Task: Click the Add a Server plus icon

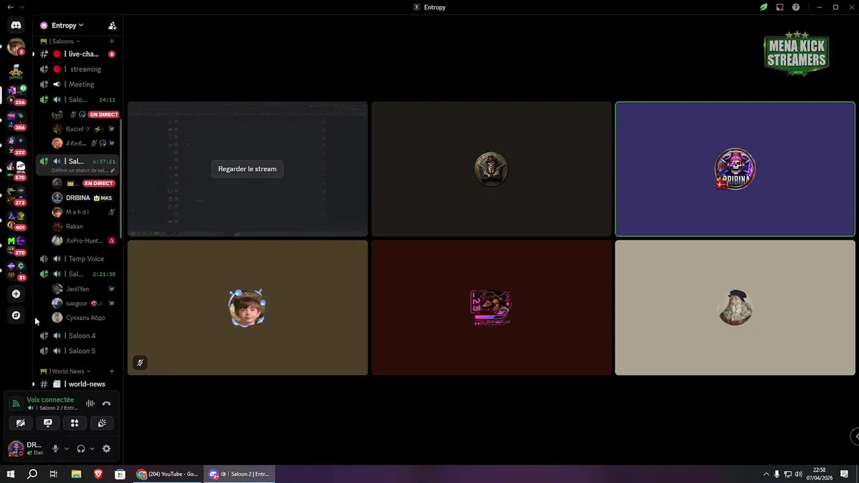Action: [16, 294]
